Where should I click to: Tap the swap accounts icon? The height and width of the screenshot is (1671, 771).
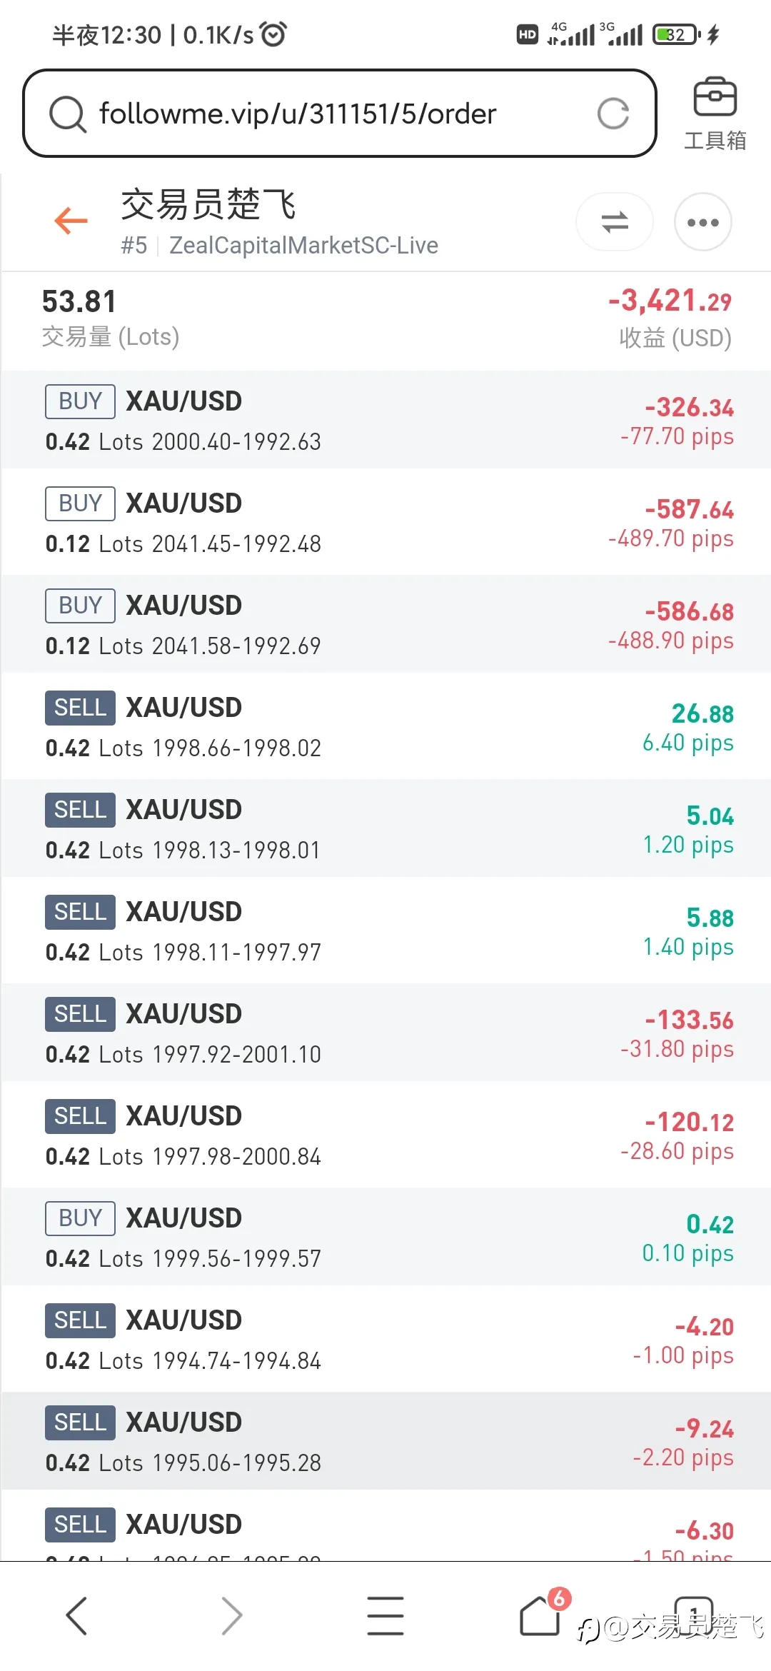coord(614,222)
